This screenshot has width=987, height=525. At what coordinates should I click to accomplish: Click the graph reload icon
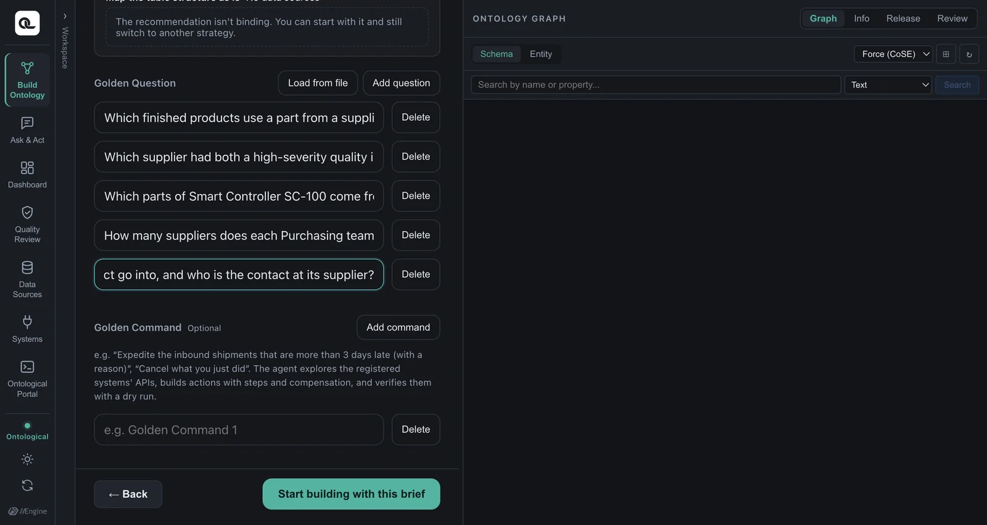[x=969, y=54]
